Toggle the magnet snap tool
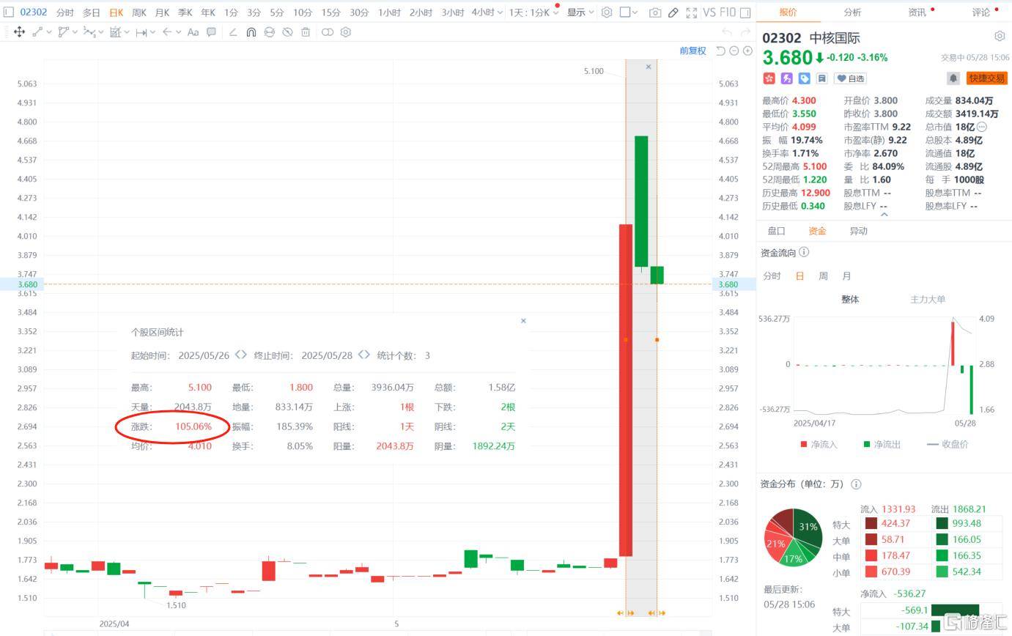This screenshot has height=636, width=1012. pos(251,32)
